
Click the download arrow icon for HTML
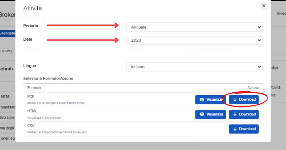pos(235,114)
